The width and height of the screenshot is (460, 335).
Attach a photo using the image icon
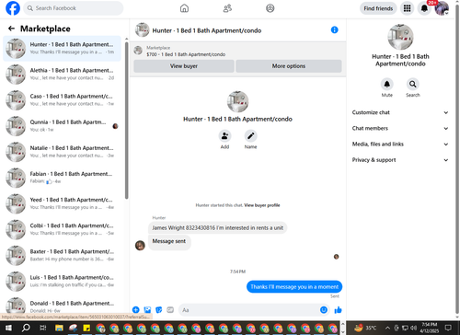[147, 310]
